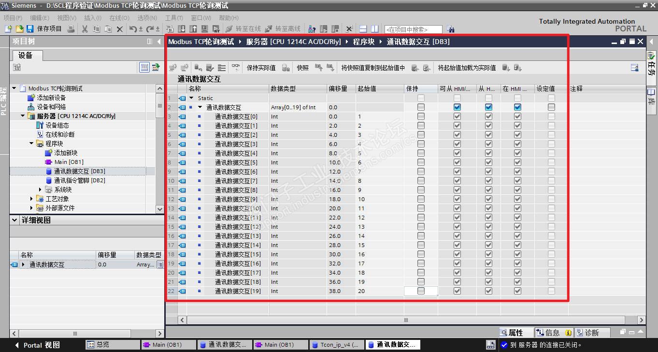Click the 快照 snapshot button
658x352 pixels.
pyautogui.click(x=303, y=68)
